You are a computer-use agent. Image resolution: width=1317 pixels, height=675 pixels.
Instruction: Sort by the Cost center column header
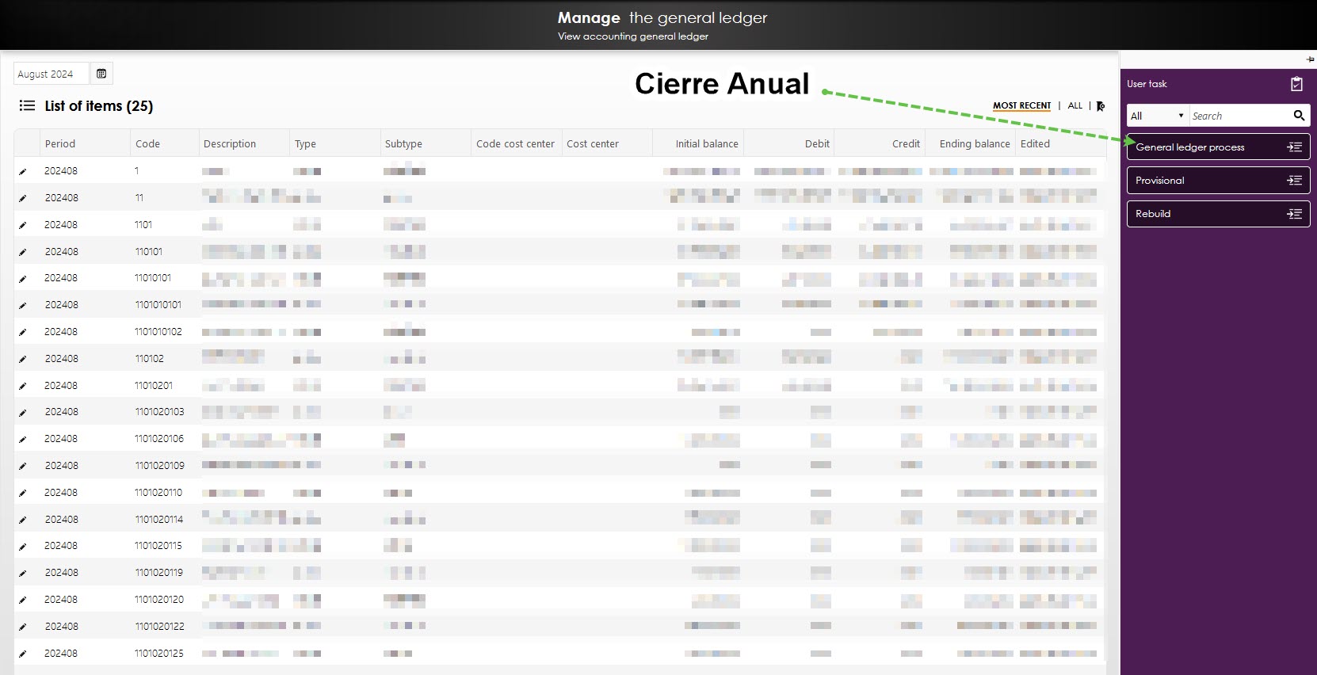point(593,143)
